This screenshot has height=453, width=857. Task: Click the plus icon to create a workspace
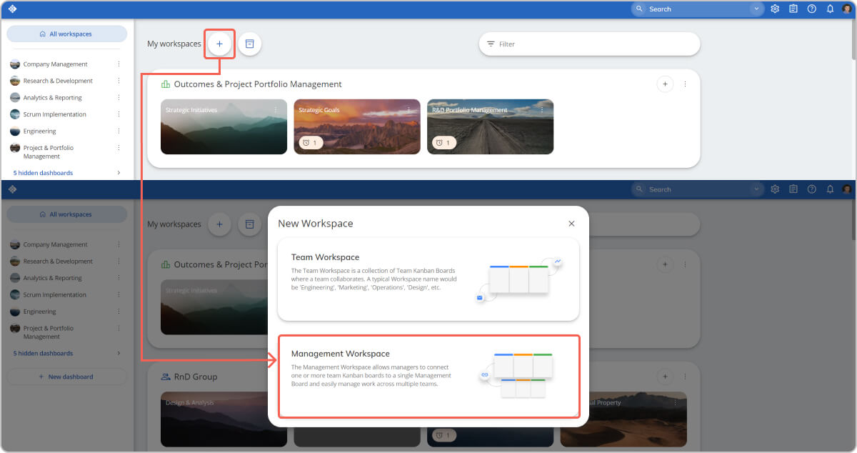tap(219, 44)
